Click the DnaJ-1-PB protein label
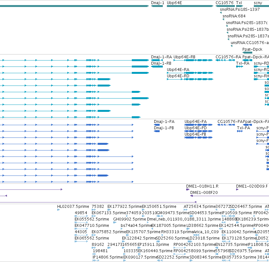269x262 pixels. coord(164,128)
